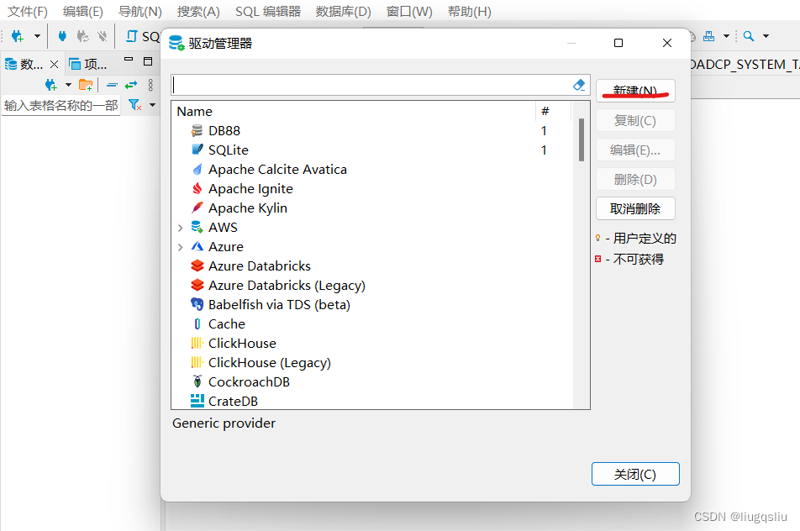Viewport: 800px width, 531px height.
Task: Click the 取消删除 button
Action: 635,208
